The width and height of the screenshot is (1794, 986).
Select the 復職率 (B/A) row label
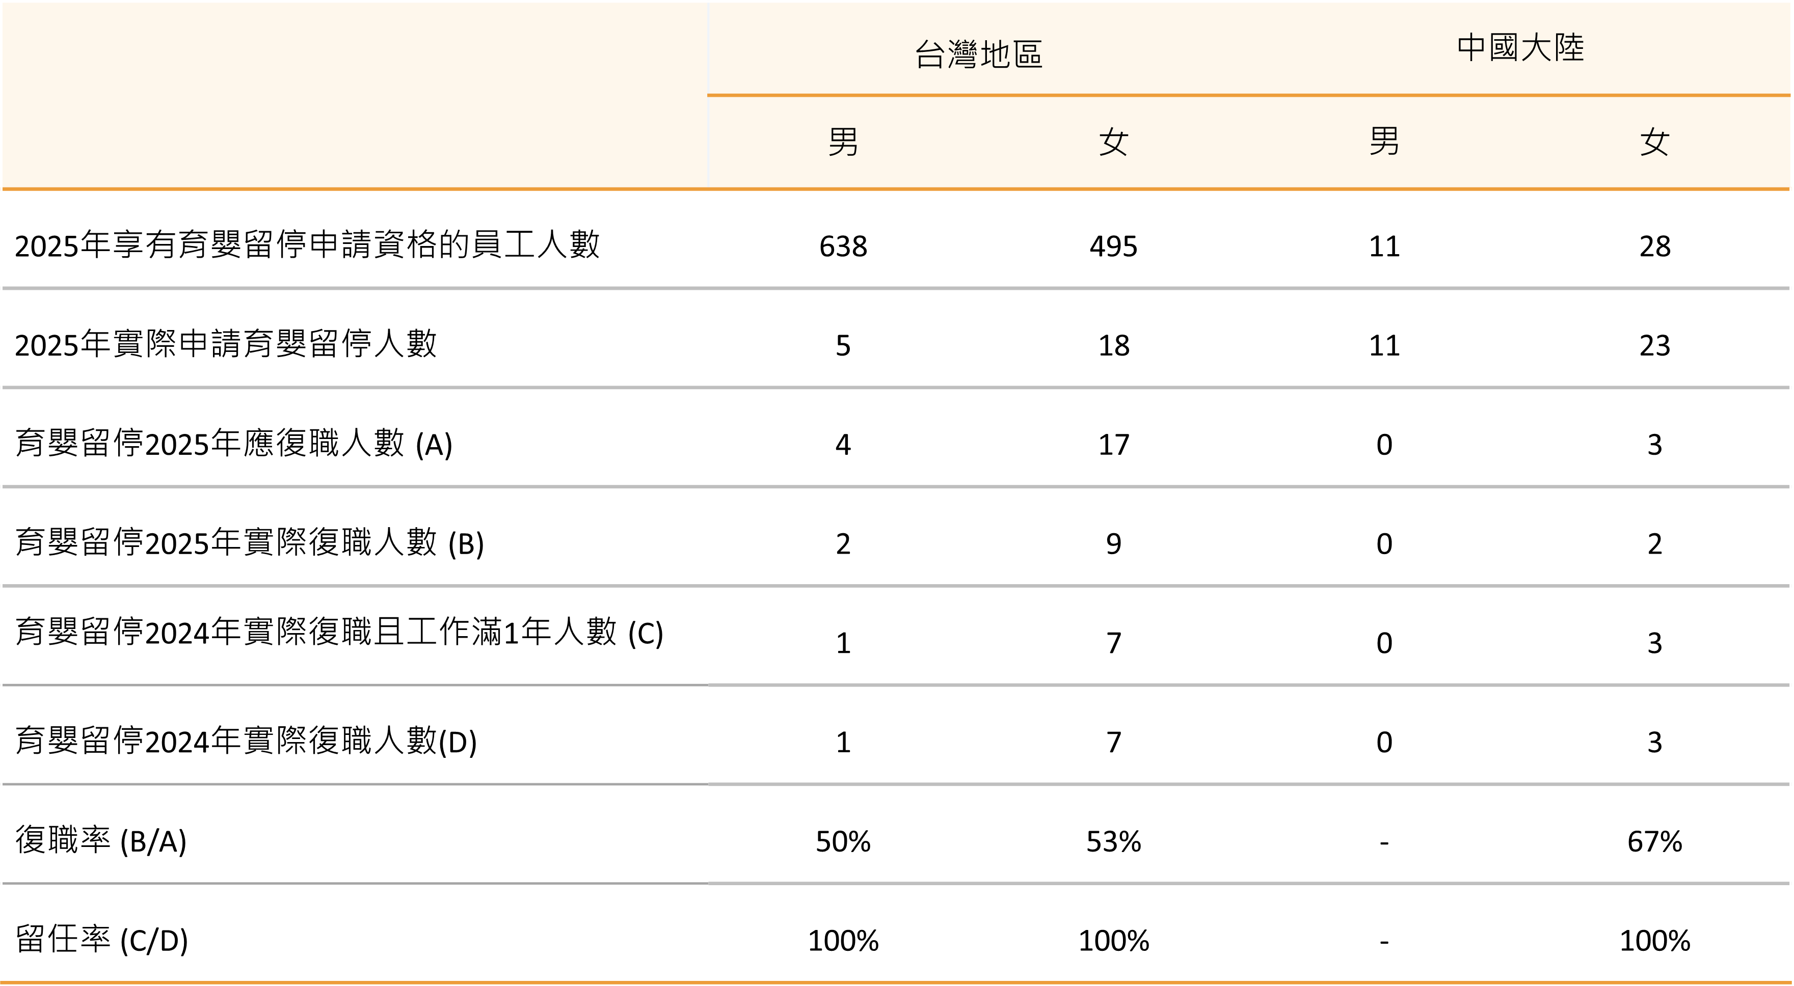tap(101, 840)
